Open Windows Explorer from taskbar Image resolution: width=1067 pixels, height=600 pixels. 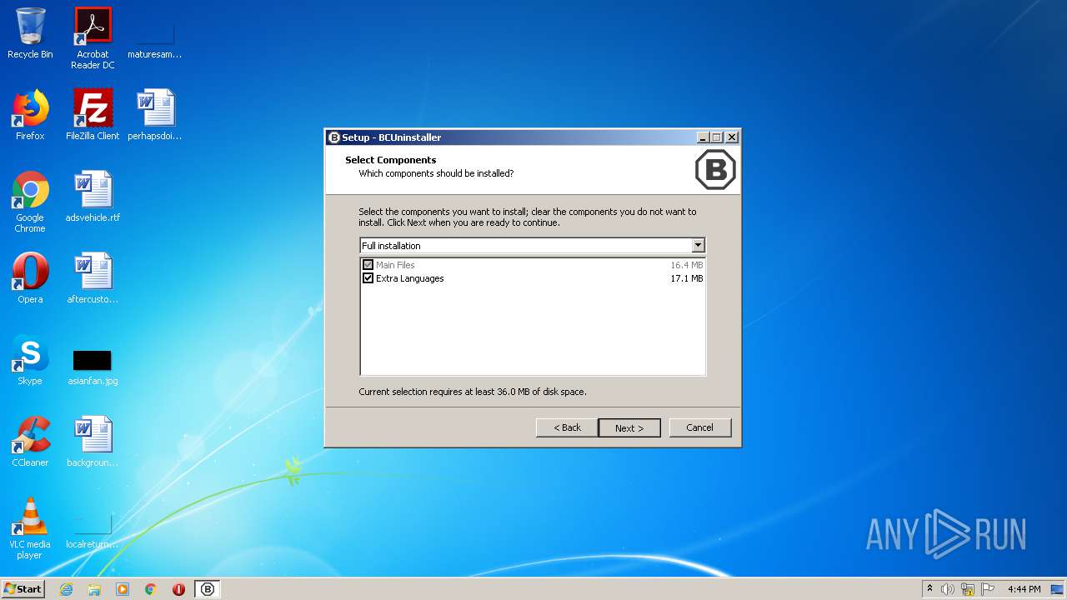[94, 589]
